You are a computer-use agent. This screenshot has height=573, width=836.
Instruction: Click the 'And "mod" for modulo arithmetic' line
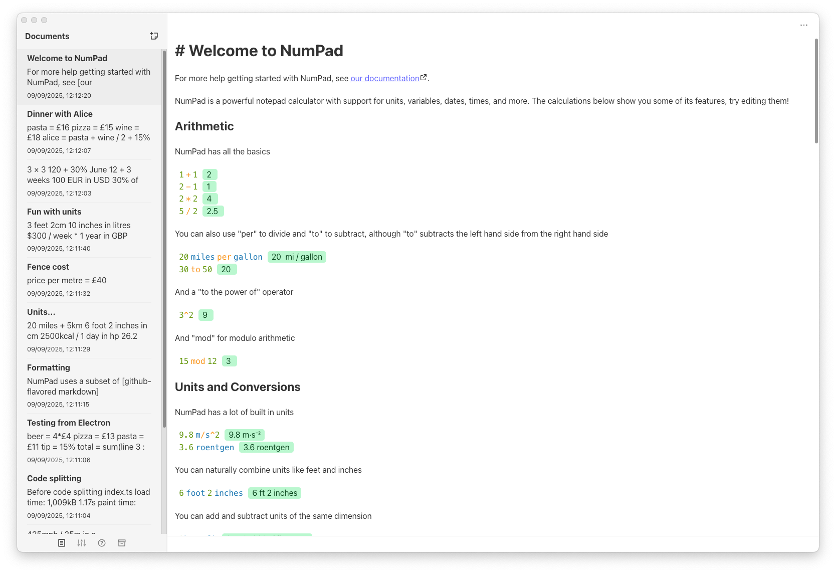[235, 338]
